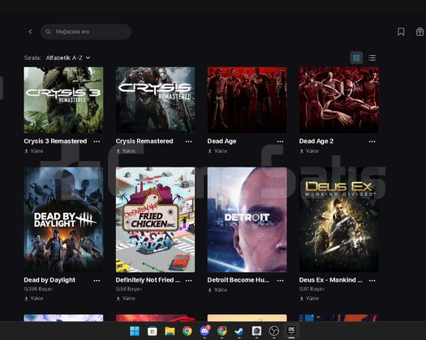Switch library to grid view
The width and height of the screenshot is (426, 340).
tap(356, 57)
